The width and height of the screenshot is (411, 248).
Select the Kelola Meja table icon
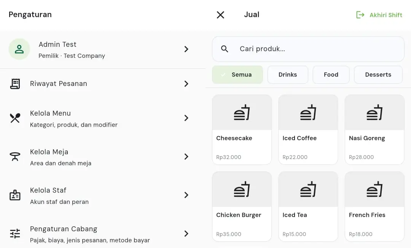15,157
